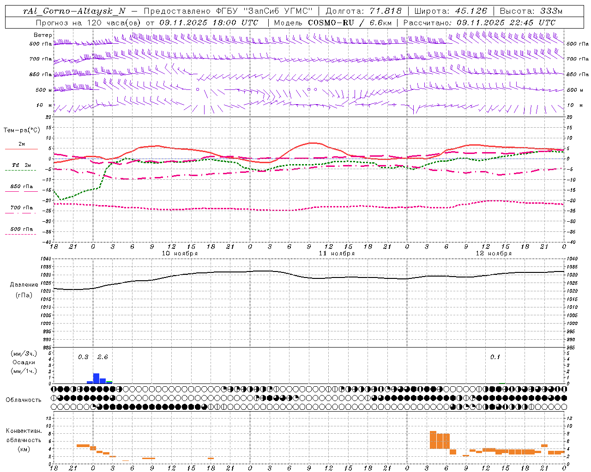Image resolution: width=591 pixels, height=472 pixels.
Task: Click the forecast start 09.11.2025 18:00 UTC
Action: (x=209, y=23)
